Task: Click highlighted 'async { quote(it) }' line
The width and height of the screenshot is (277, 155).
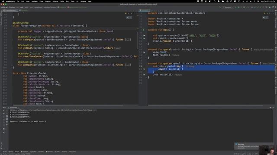Action: tap(171, 69)
